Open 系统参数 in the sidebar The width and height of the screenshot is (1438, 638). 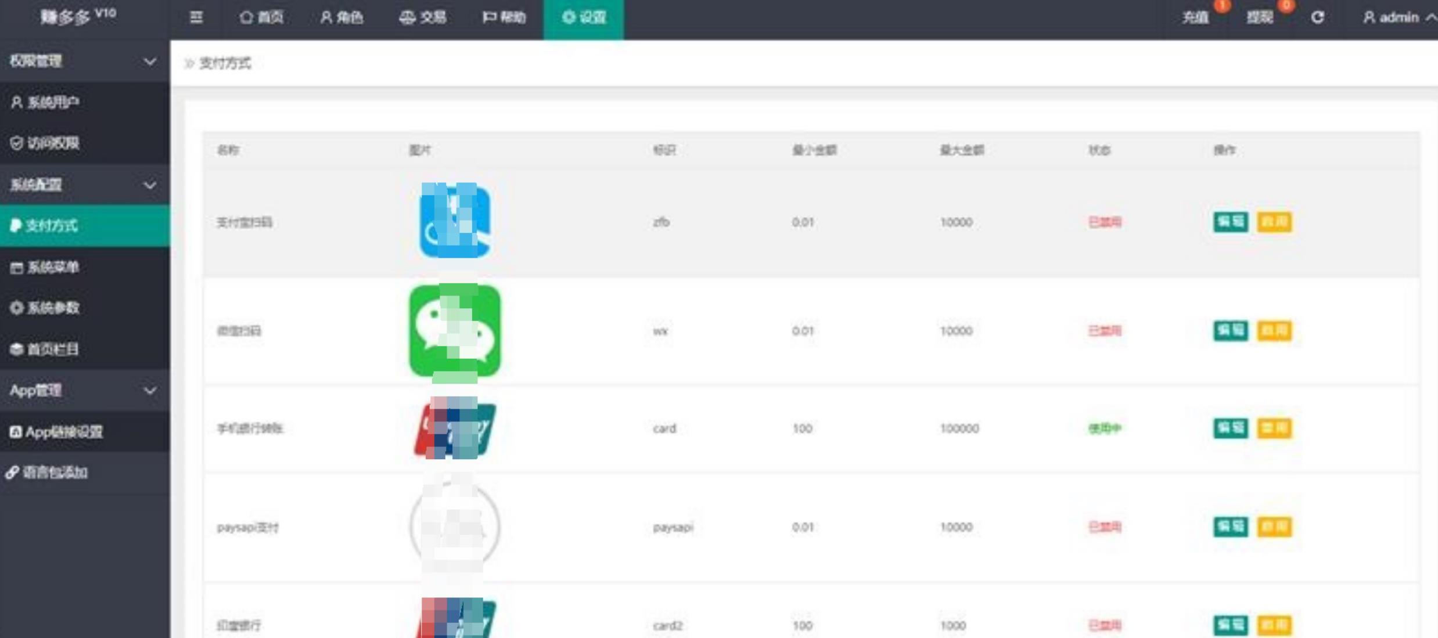click(85, 308)
